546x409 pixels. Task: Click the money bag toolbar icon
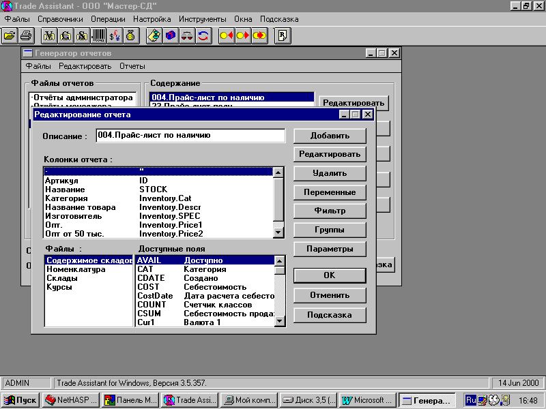(x=130, y=35)
